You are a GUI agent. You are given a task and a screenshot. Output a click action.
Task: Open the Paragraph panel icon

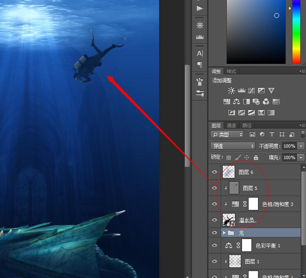200,64
